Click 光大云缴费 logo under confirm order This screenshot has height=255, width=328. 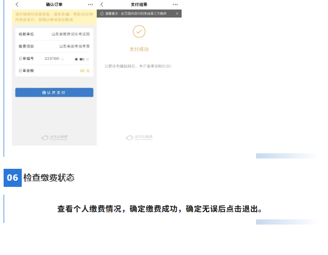tap(54, 137)
